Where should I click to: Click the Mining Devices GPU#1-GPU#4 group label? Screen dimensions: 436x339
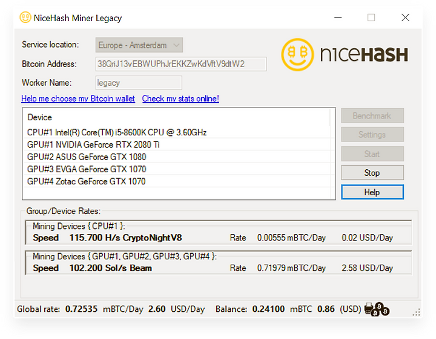(x=125, y=256)
